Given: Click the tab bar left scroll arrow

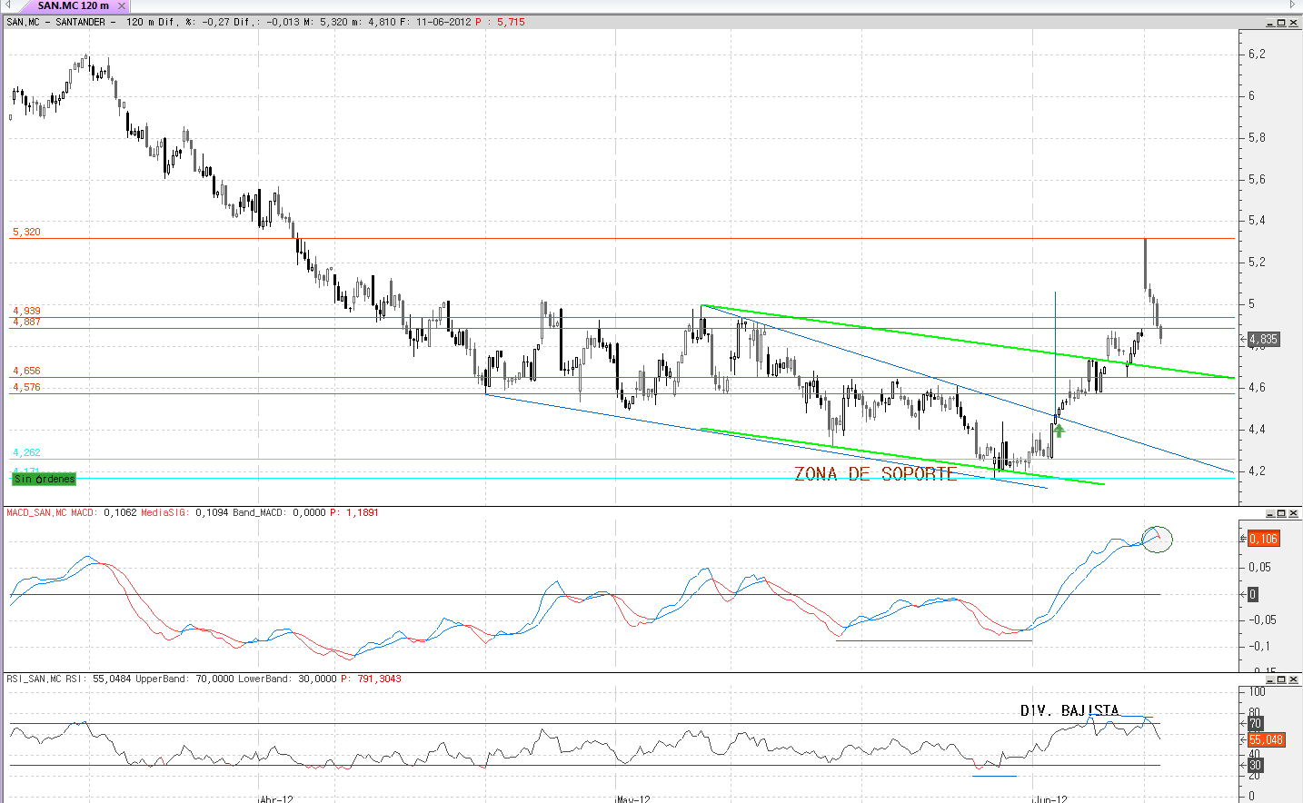Looking at the screenshot, I should pos(10,5).
